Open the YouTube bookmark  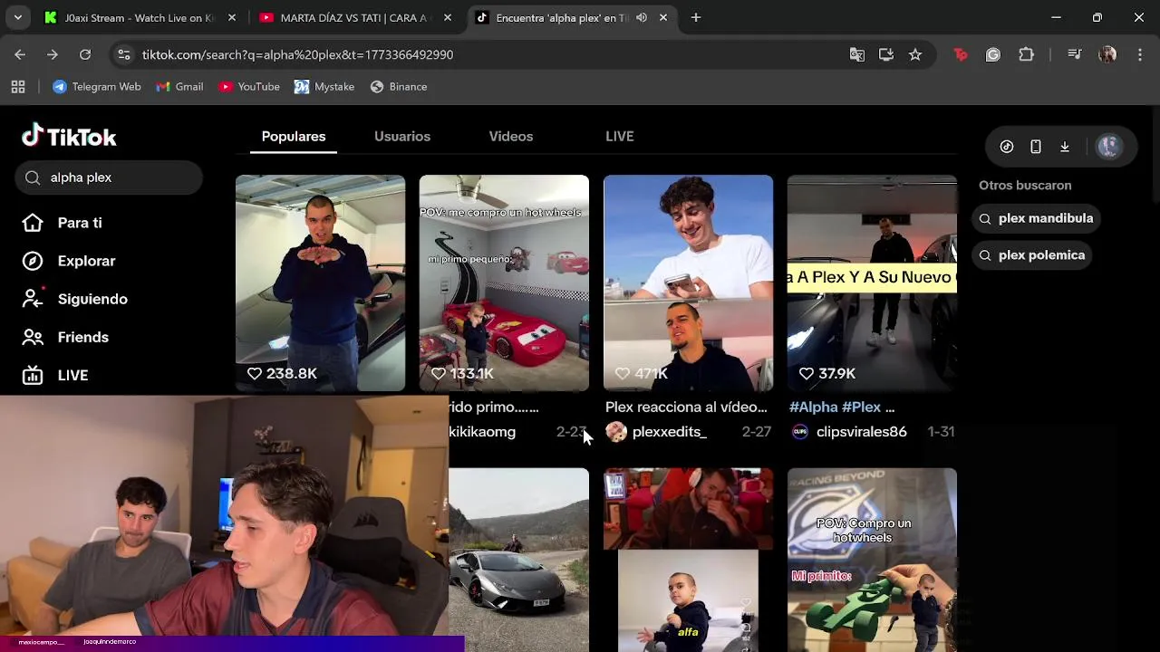coord(249,87)
